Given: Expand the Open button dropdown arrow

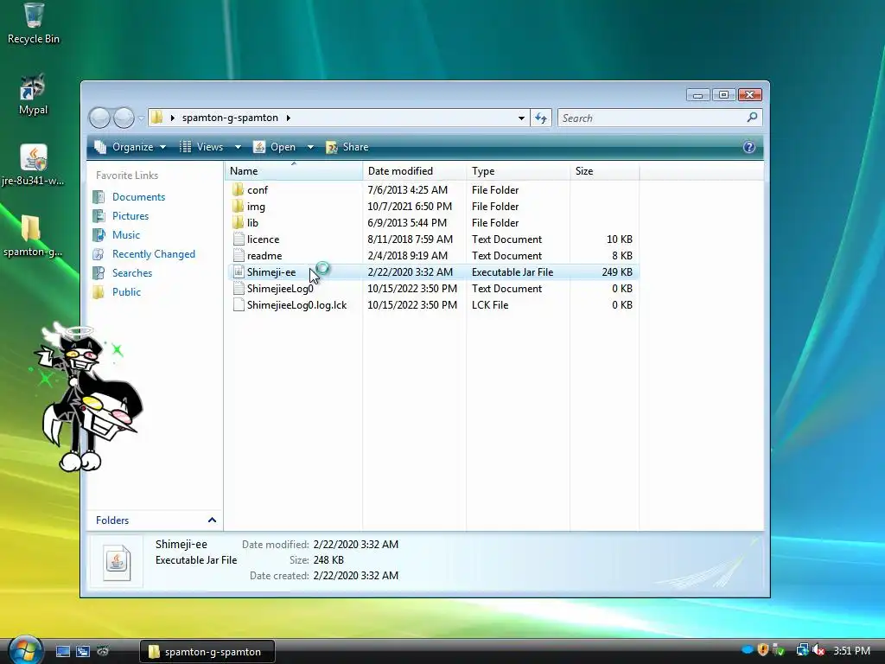Looking at the screenshot, I should pyautogui.click(x=310, y=147).
